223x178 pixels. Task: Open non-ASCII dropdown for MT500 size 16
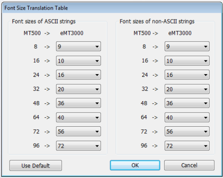coord(187,61)
